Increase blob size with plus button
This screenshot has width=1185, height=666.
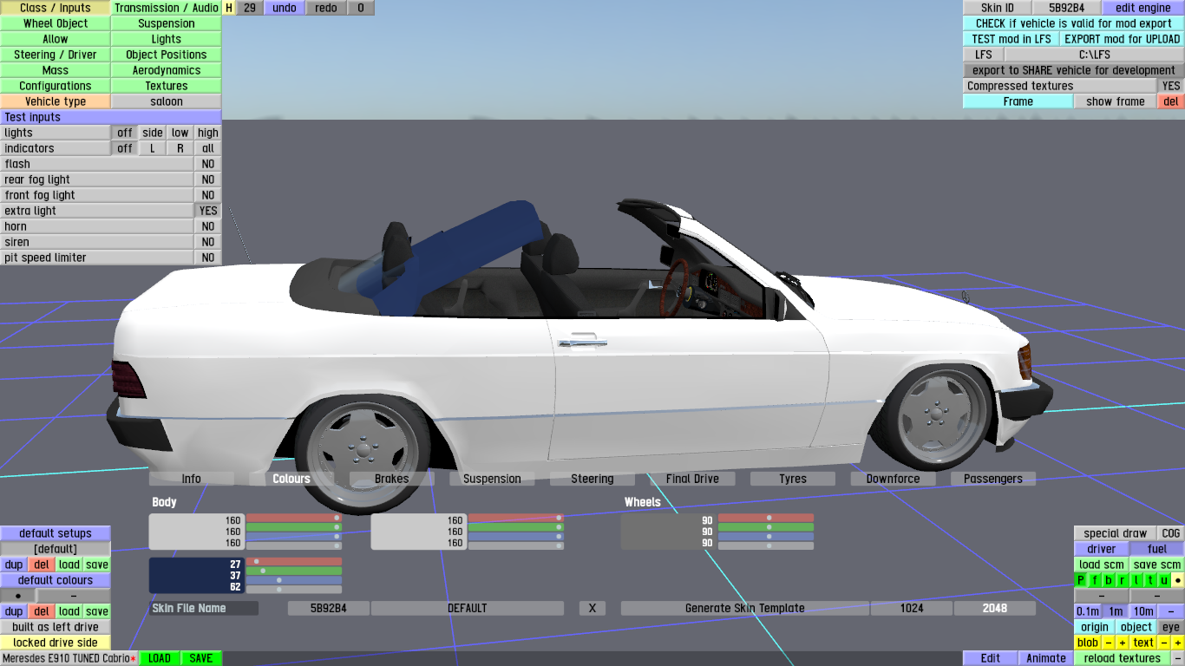[1123, 643]
